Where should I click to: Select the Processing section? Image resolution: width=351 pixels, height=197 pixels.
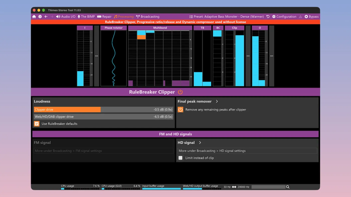pyautogui.click(x=124, y=17)
